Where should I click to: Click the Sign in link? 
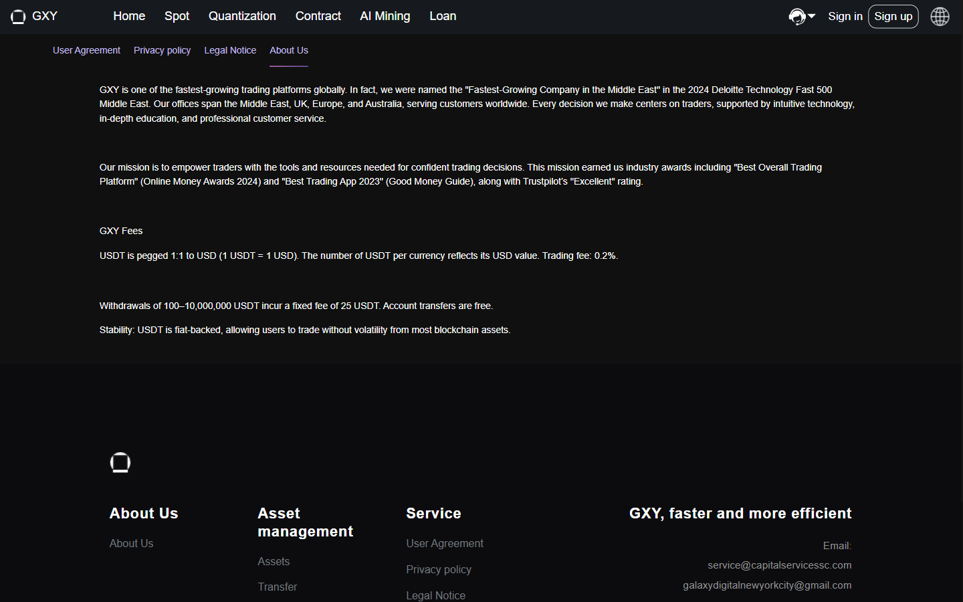click(x=845, y=16)
